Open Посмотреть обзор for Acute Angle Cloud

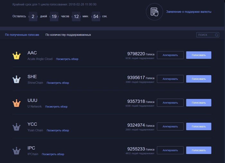coord(67,59)
